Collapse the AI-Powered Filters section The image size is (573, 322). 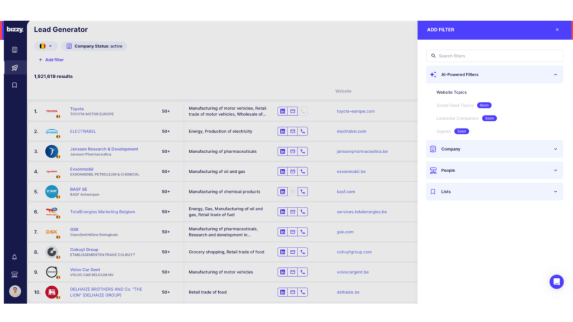[556, 74]
